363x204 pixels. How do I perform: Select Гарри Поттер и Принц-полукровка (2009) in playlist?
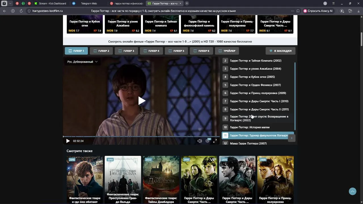(258, 93)
